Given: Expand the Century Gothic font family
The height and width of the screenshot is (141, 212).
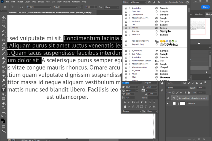Looking at the screenshot, I should click(130, 15).
